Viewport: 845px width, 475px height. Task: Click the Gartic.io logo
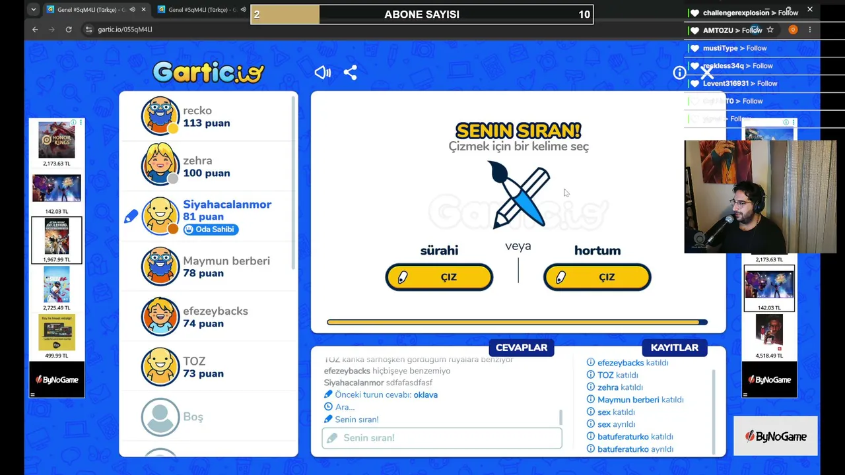(x=208, y=73)
